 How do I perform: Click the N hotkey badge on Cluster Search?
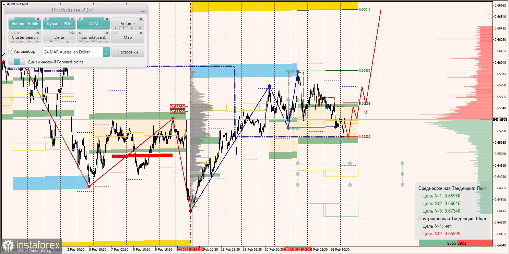pos(17,33)
